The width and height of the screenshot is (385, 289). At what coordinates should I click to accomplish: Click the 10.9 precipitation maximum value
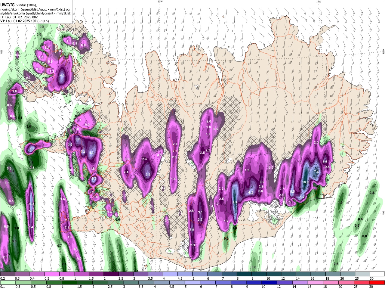(306, 182)
